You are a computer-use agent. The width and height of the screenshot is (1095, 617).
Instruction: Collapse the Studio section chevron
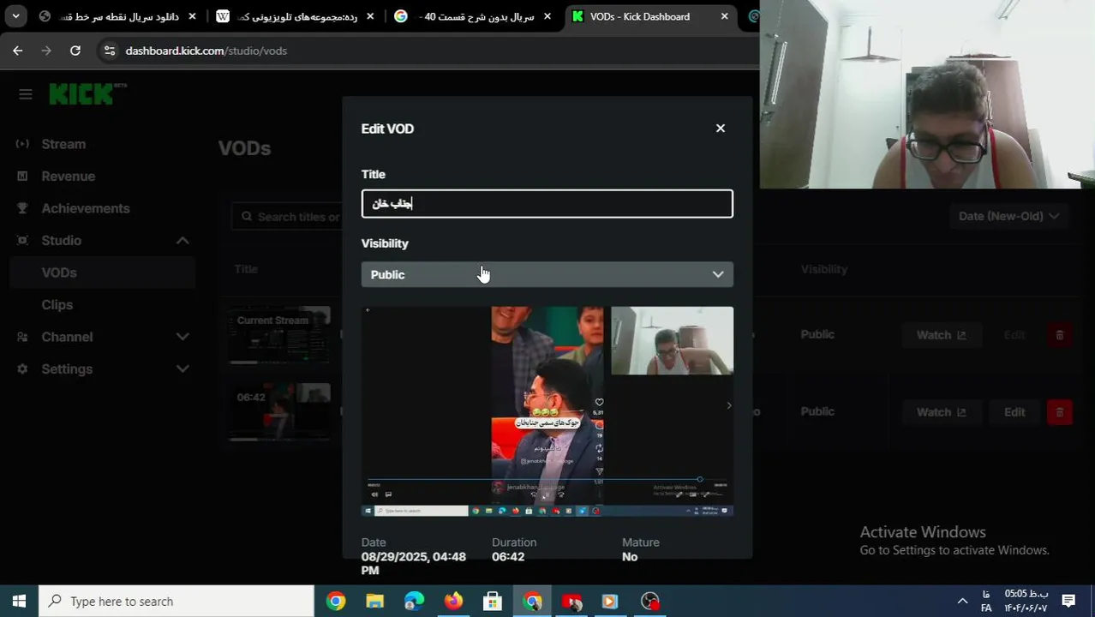182,241
